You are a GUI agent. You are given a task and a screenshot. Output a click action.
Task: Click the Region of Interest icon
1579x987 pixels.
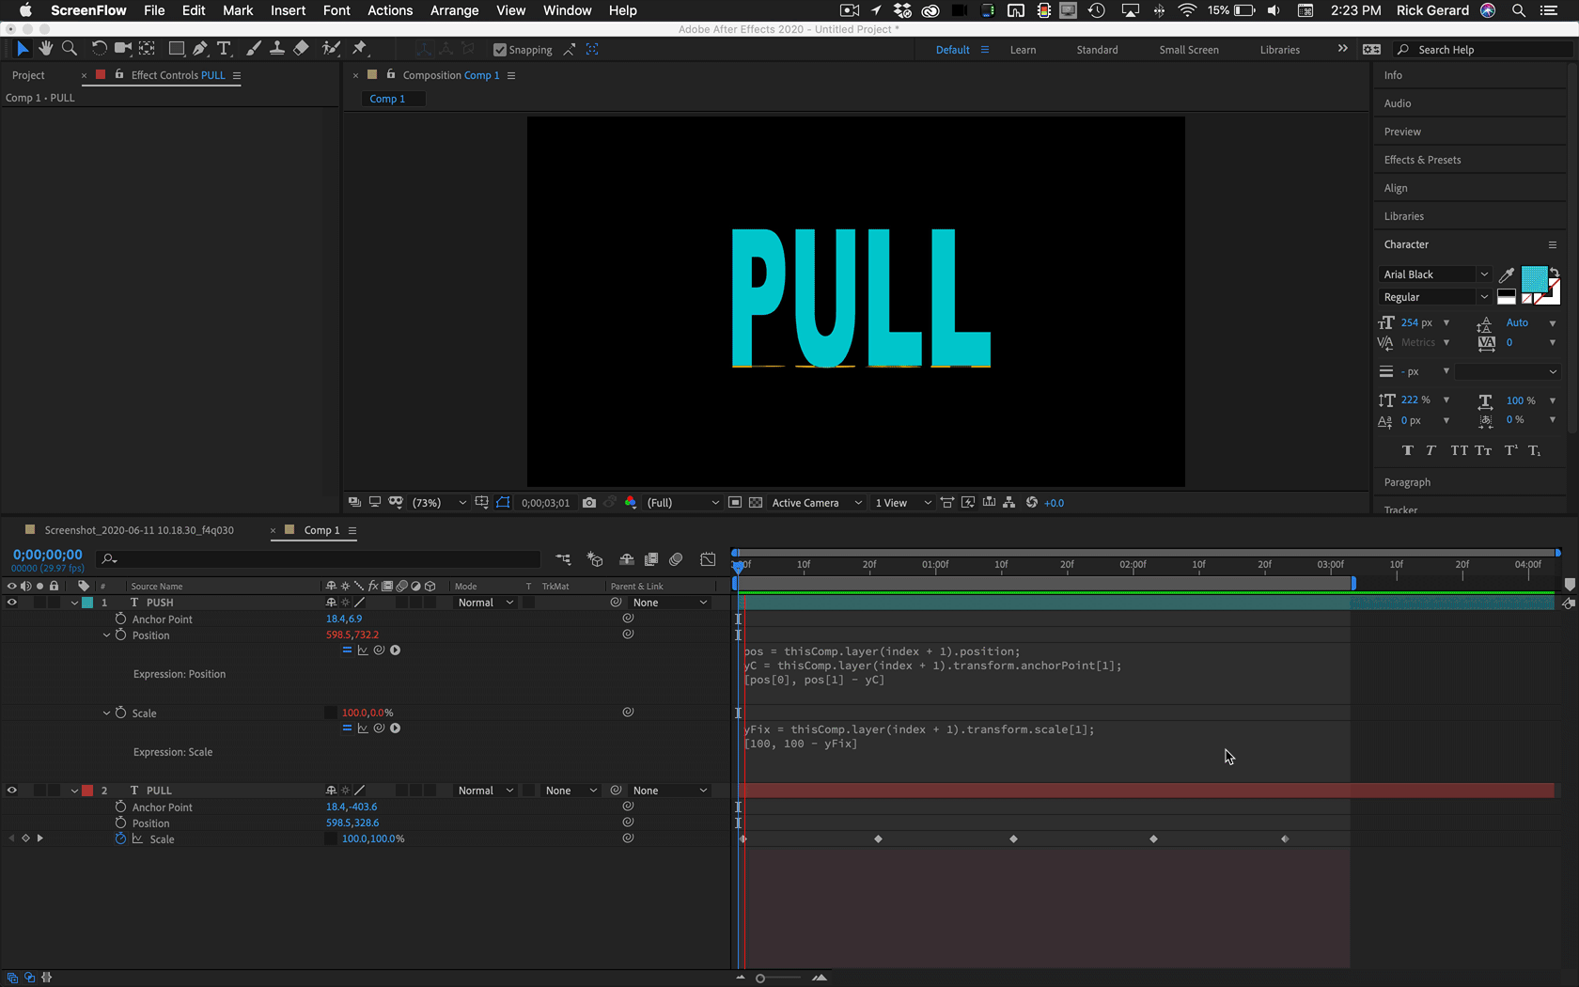tap(735, 503)
